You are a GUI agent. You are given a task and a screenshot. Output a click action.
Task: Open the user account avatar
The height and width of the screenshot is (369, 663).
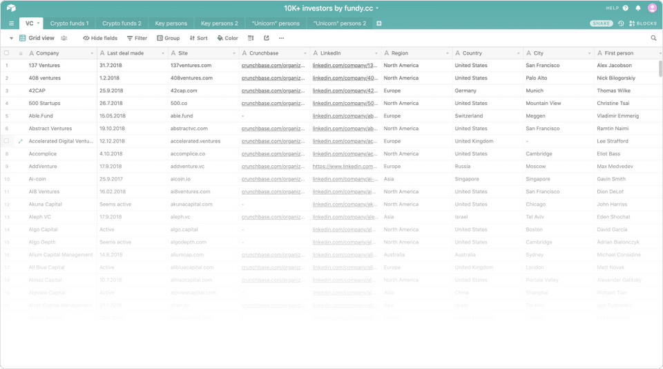[652, 8]
